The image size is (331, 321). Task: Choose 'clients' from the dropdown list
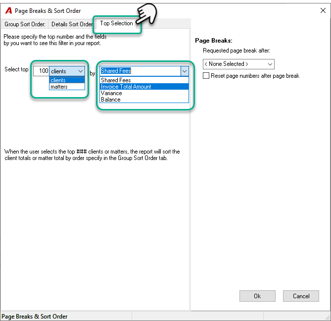point(67,80)
